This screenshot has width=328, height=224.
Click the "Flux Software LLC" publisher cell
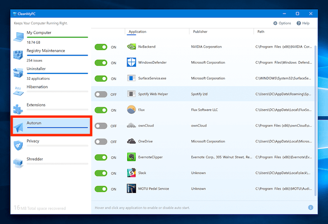204,110
